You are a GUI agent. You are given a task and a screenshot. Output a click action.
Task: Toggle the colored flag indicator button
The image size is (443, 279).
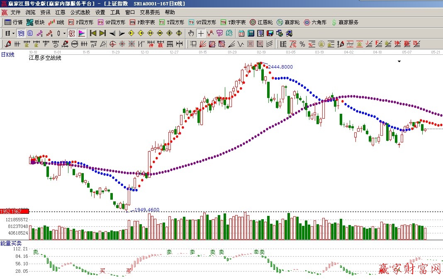[x=82, y=33]
